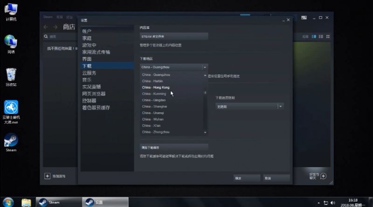Choose China - Wuhan in the list
The width and height of the screenshot is (373, 207).
coord(172,119)
